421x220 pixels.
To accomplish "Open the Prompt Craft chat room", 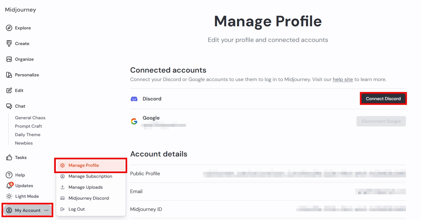I will (x=29, y=126).
